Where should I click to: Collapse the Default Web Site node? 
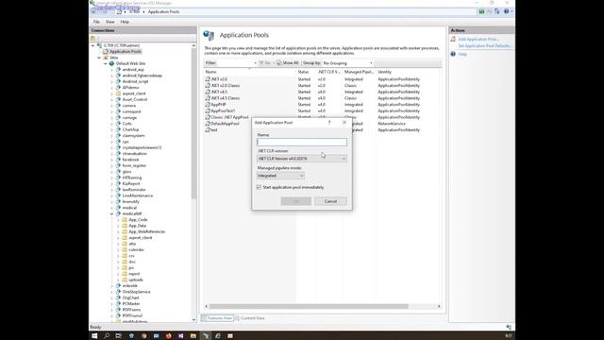pos(105,63)
